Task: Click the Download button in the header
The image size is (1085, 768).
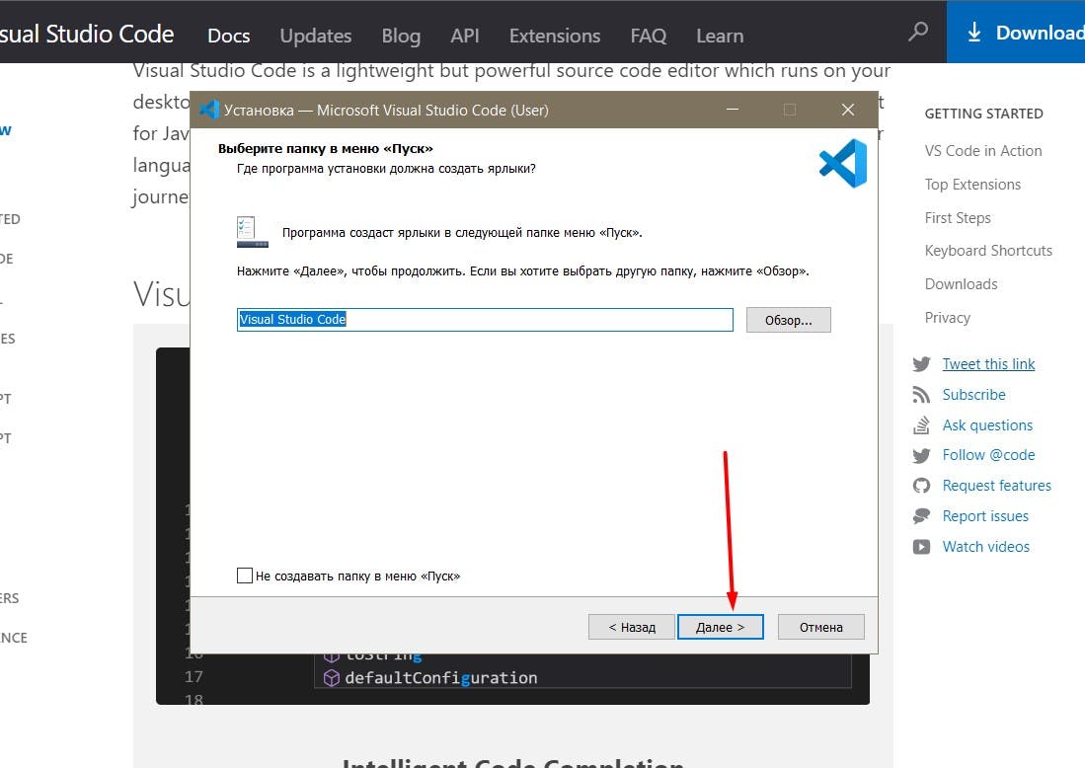Action: pyautogui.click(x=1016, y=32)
